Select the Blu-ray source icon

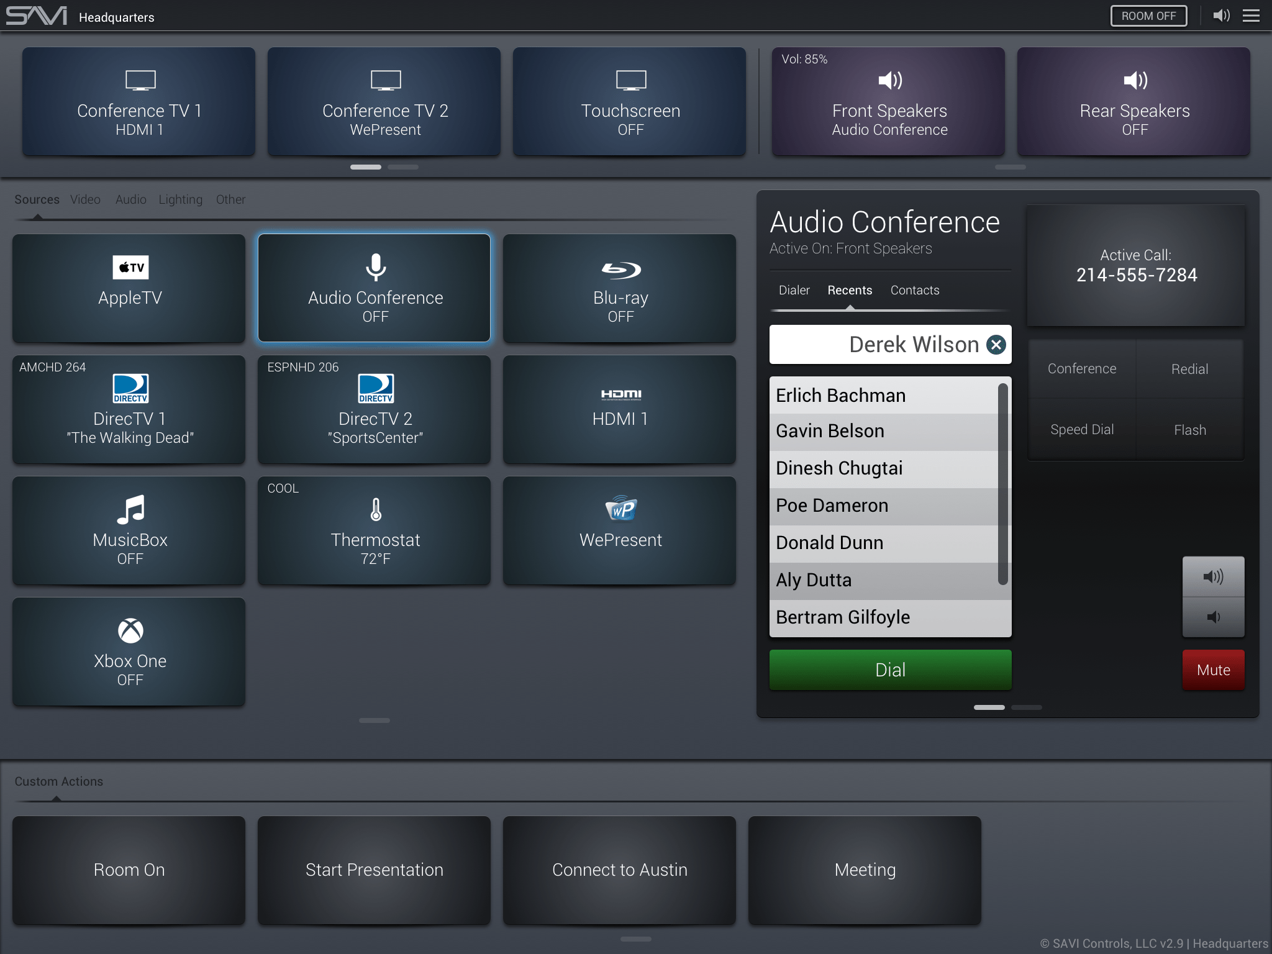[x=621, y=270]
